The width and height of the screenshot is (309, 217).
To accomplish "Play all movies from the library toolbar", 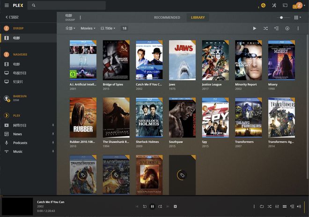I will (x=255, y=28).
